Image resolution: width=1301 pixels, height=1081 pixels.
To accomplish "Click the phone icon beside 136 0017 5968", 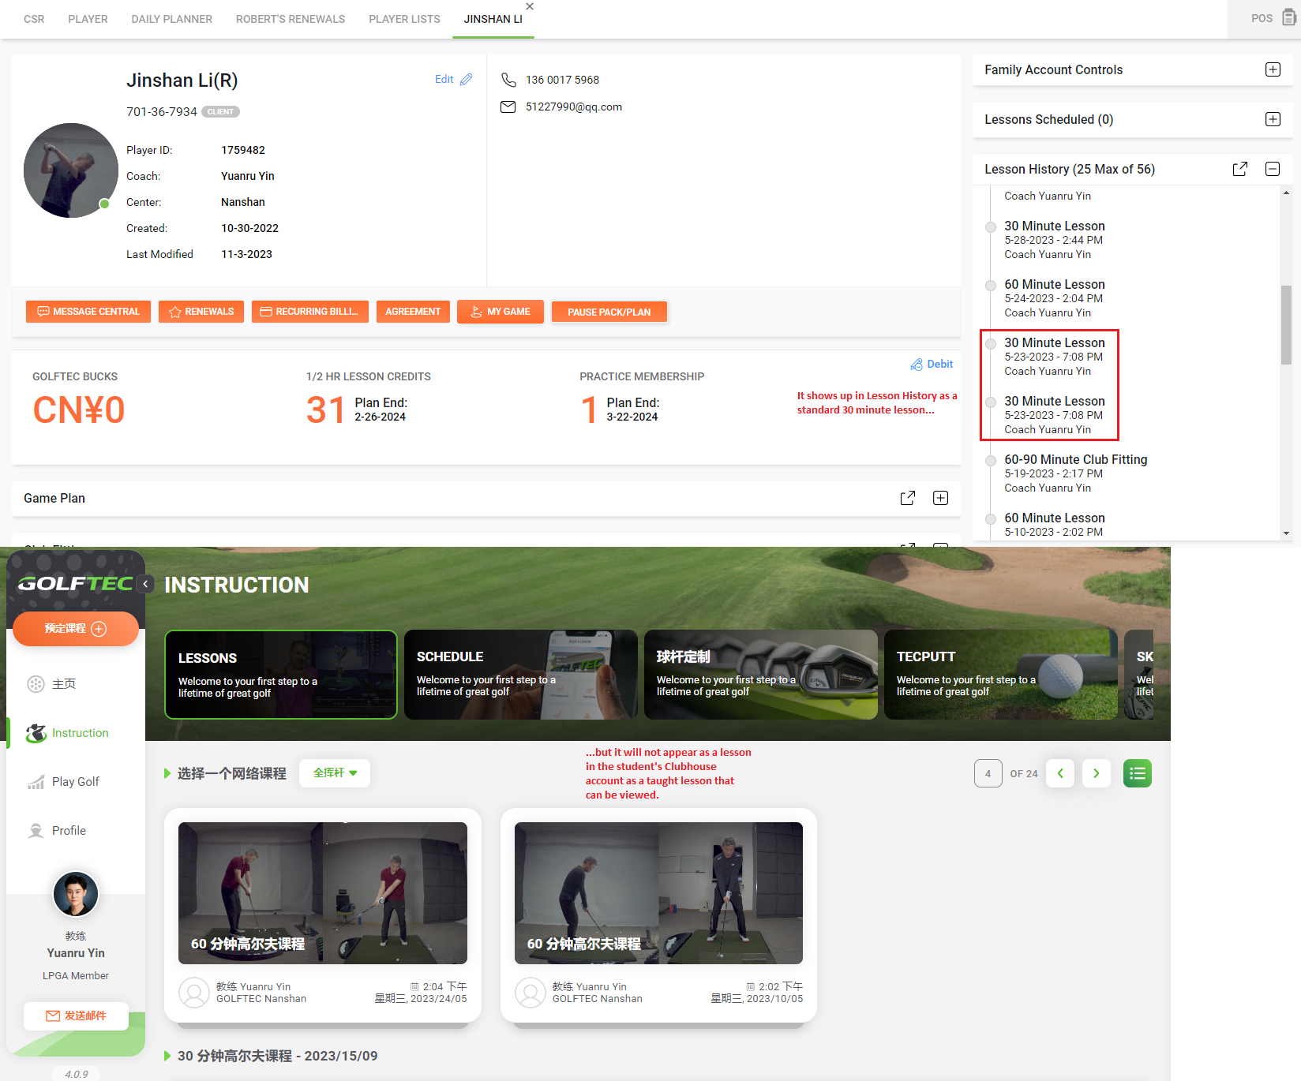I will [x=508, y=80].
